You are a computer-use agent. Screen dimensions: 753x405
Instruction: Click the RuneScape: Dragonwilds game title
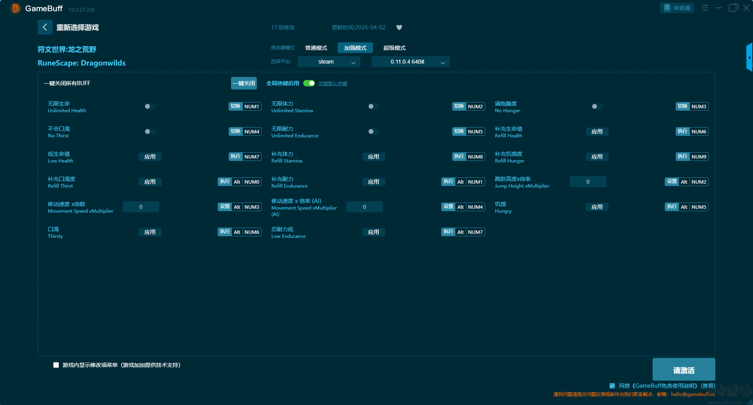(x=82, y=63)
